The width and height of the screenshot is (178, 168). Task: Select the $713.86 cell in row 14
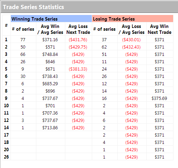point(50,128)
